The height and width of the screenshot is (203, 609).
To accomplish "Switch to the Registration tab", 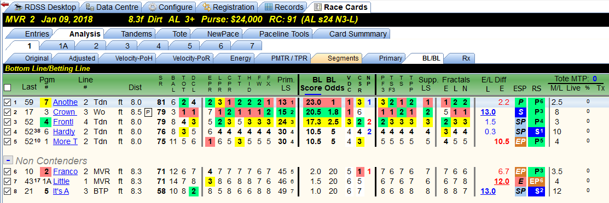I will [x=228, y=7].
